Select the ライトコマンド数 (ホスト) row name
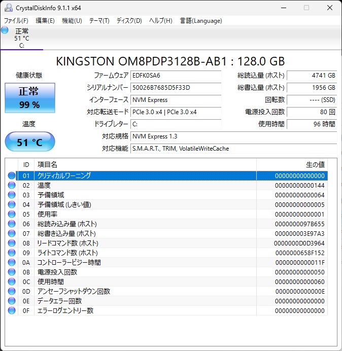The width and height of the screenshot is (342, 351). click(x=67, y=253)
